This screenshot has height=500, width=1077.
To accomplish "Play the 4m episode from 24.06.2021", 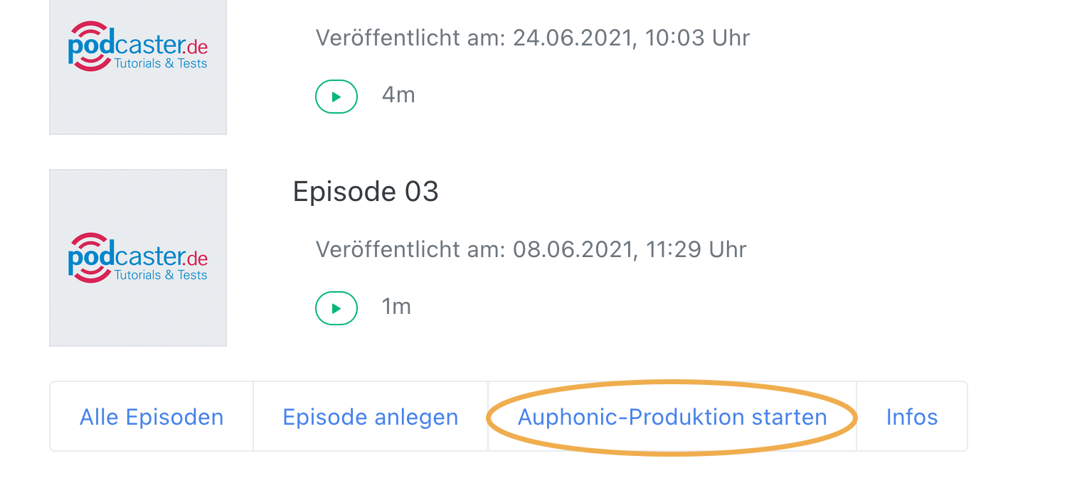I will [x=336, y=97].
